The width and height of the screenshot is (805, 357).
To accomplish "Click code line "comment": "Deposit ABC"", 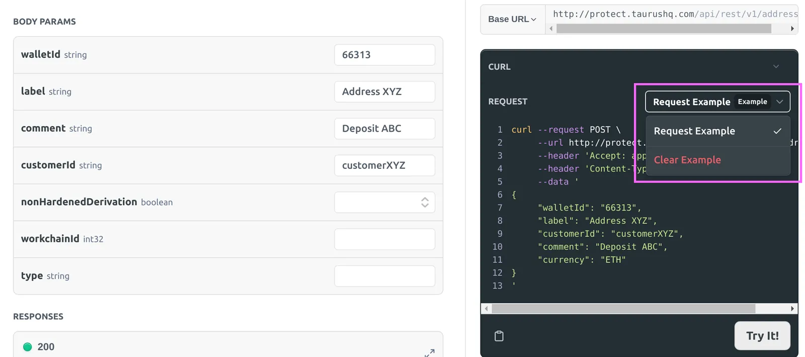I will click(602, 247).
